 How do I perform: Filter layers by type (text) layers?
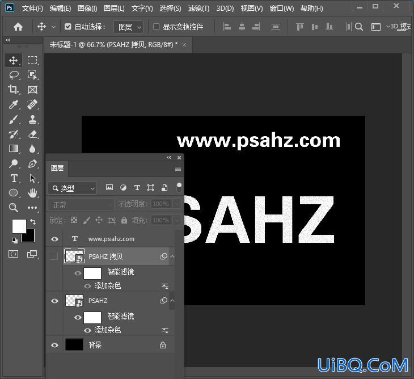pos(137,188)
